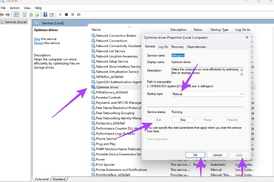The image size is (274, 182).
Task: Click the 'Restart the service' link
Action: point(39,43)
